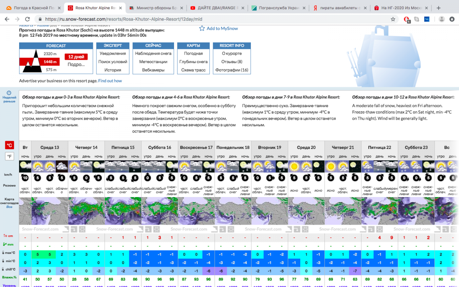Select the 1448 m elevation forecast
Image resolution: width=459 pixels, height=287 pixels.
click(50, 62)
